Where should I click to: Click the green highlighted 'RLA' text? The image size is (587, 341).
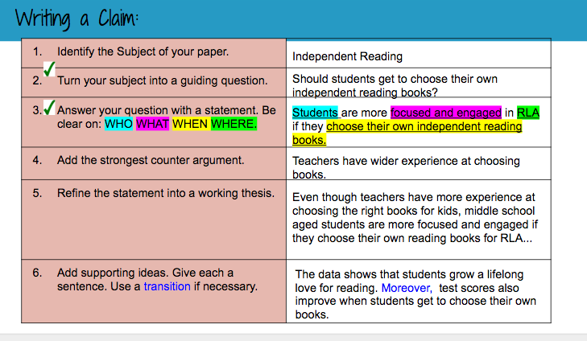528,113
